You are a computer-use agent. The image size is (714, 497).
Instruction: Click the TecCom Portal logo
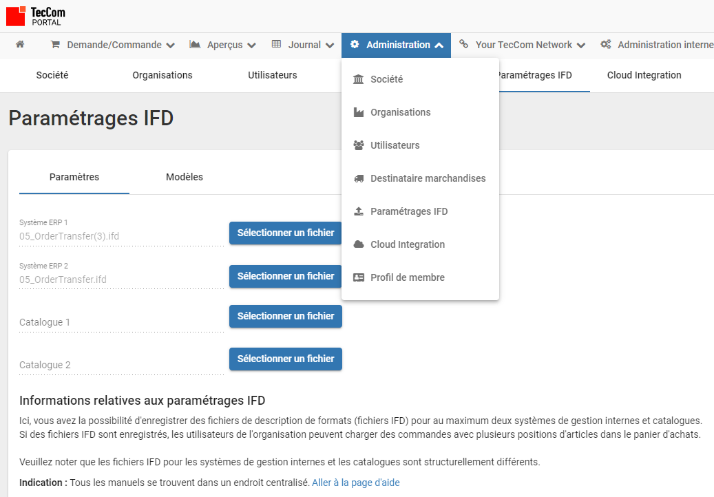(36, 16)
